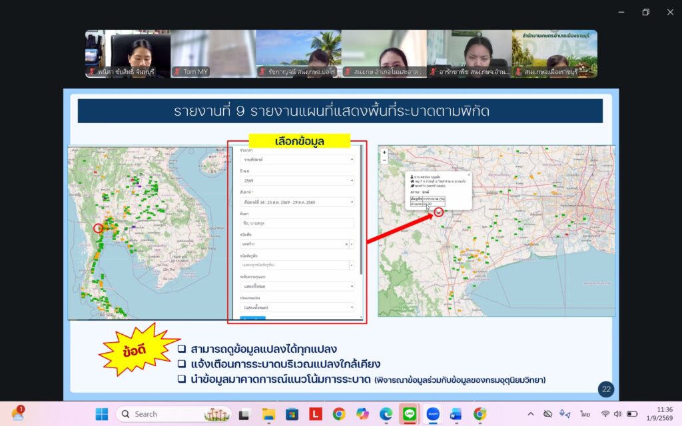The width and height of the screenshot is (682, 426).
Task: Click the volume speaker tray icon
Action: [x=617, y=414]
